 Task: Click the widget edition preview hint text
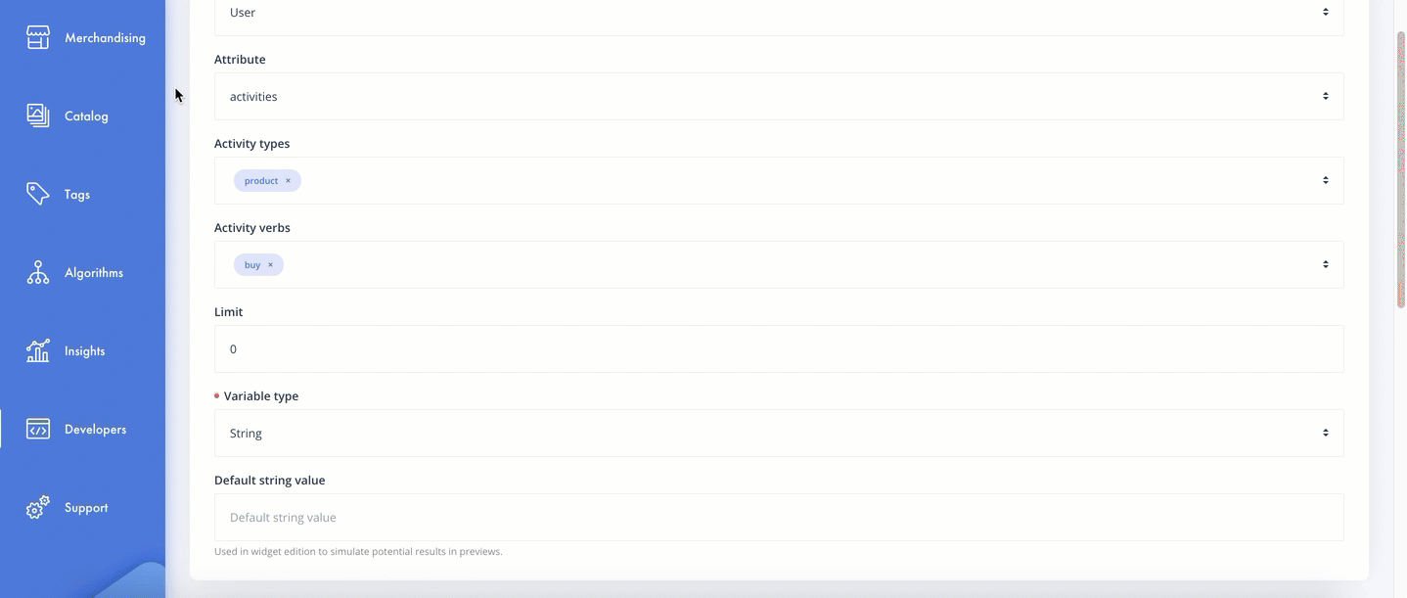[358, 552]
